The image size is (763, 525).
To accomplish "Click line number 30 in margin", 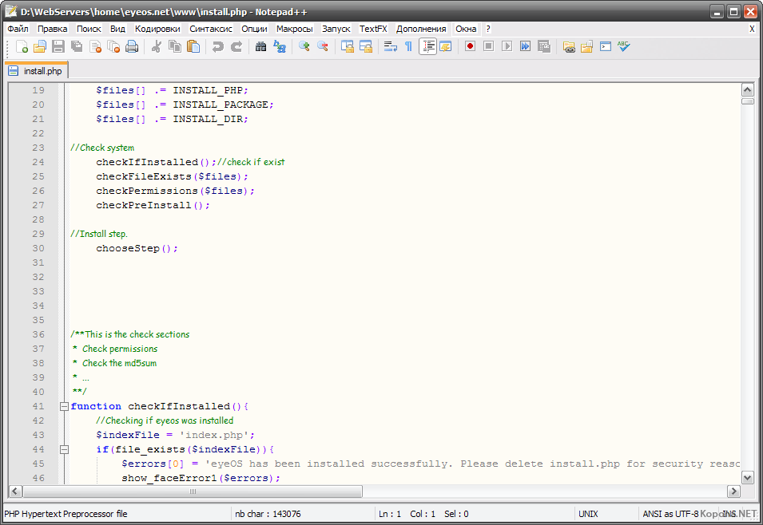I will (x=38, y=248).
